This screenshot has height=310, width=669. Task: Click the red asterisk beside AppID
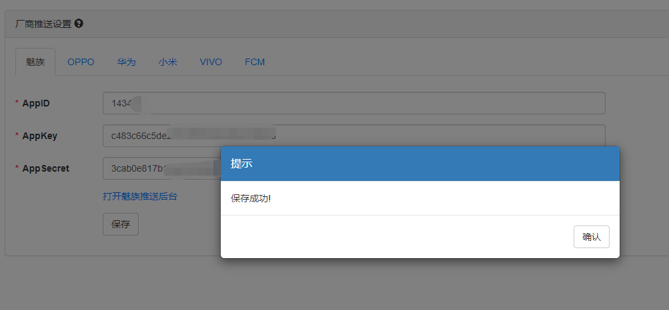click(x=17, y=103)
